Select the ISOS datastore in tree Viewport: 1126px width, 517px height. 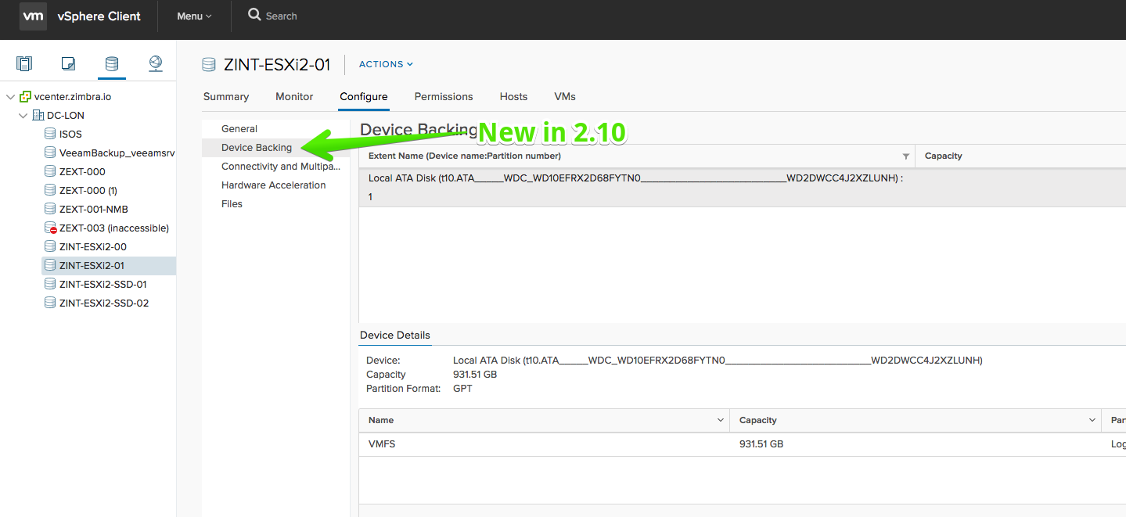pos(70,134)
